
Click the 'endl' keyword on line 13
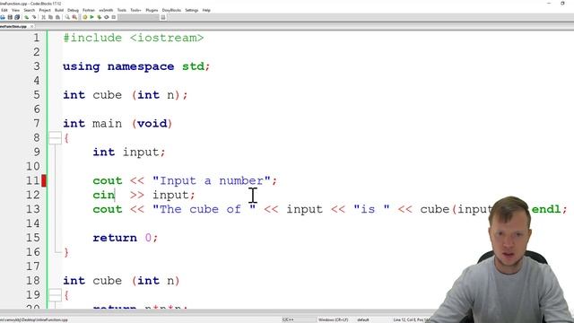click(546, 209)
